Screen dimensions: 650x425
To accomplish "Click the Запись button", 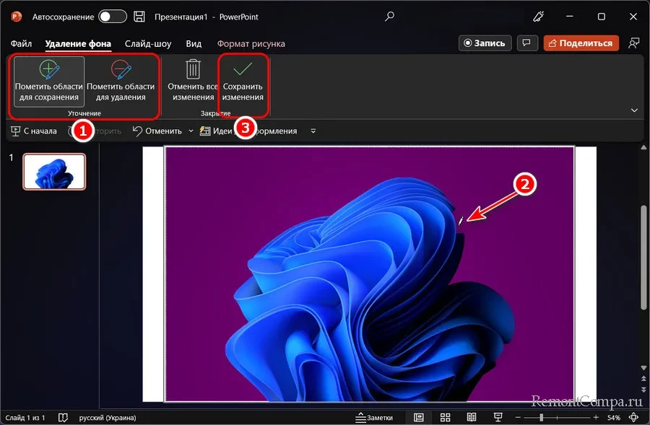I will pos(485,43).
